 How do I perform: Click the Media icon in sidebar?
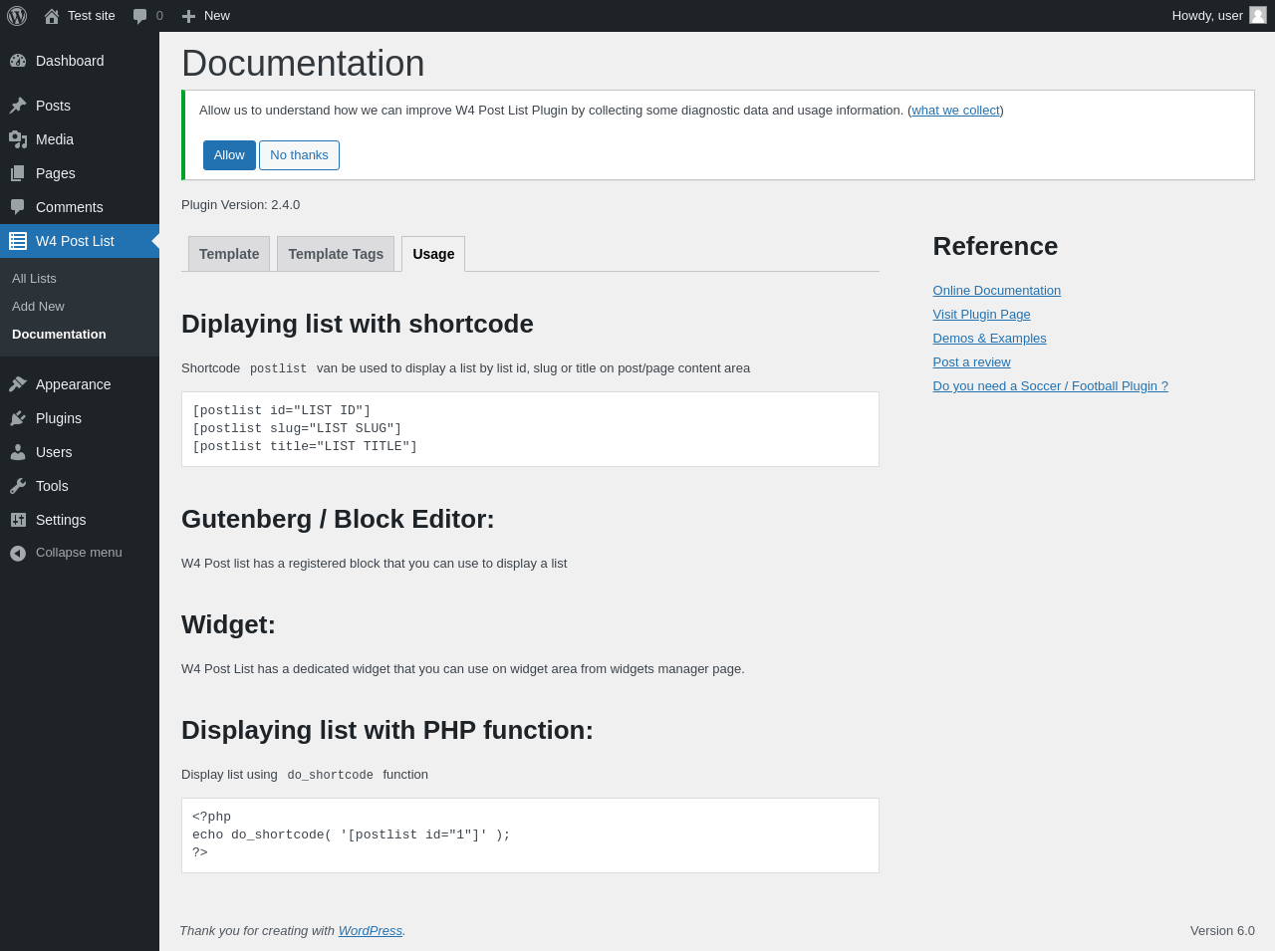coord(18,139)
